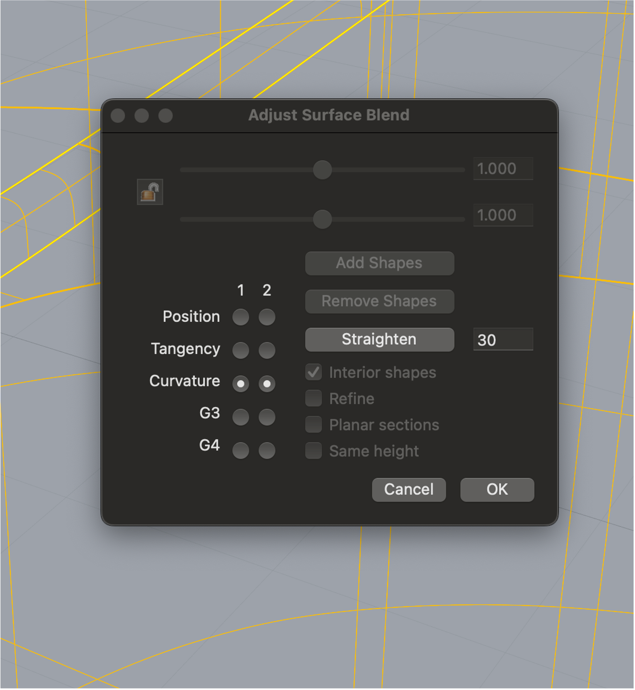Screen dimensions: 635x690
Task: Confirm the blend with OK
Action: (497, 490)
